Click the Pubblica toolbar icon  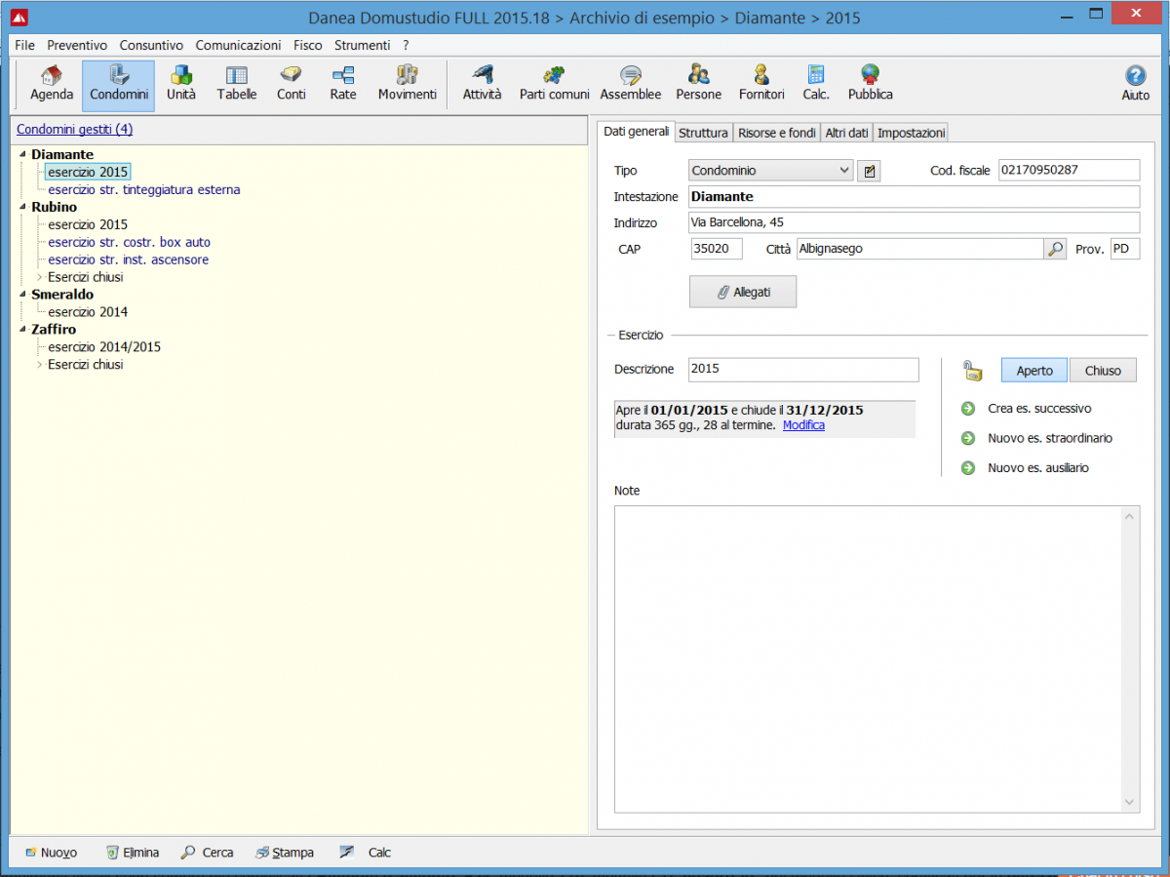870,84
